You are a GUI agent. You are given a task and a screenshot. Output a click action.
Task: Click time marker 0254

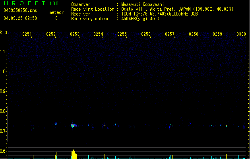(98, 34)
